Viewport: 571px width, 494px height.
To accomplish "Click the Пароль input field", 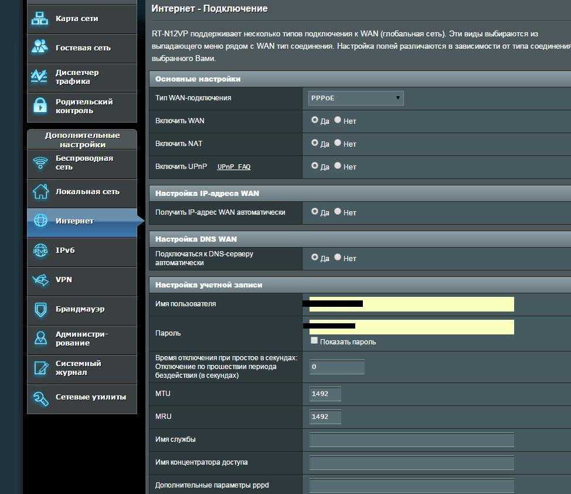I will pos(412,327).
